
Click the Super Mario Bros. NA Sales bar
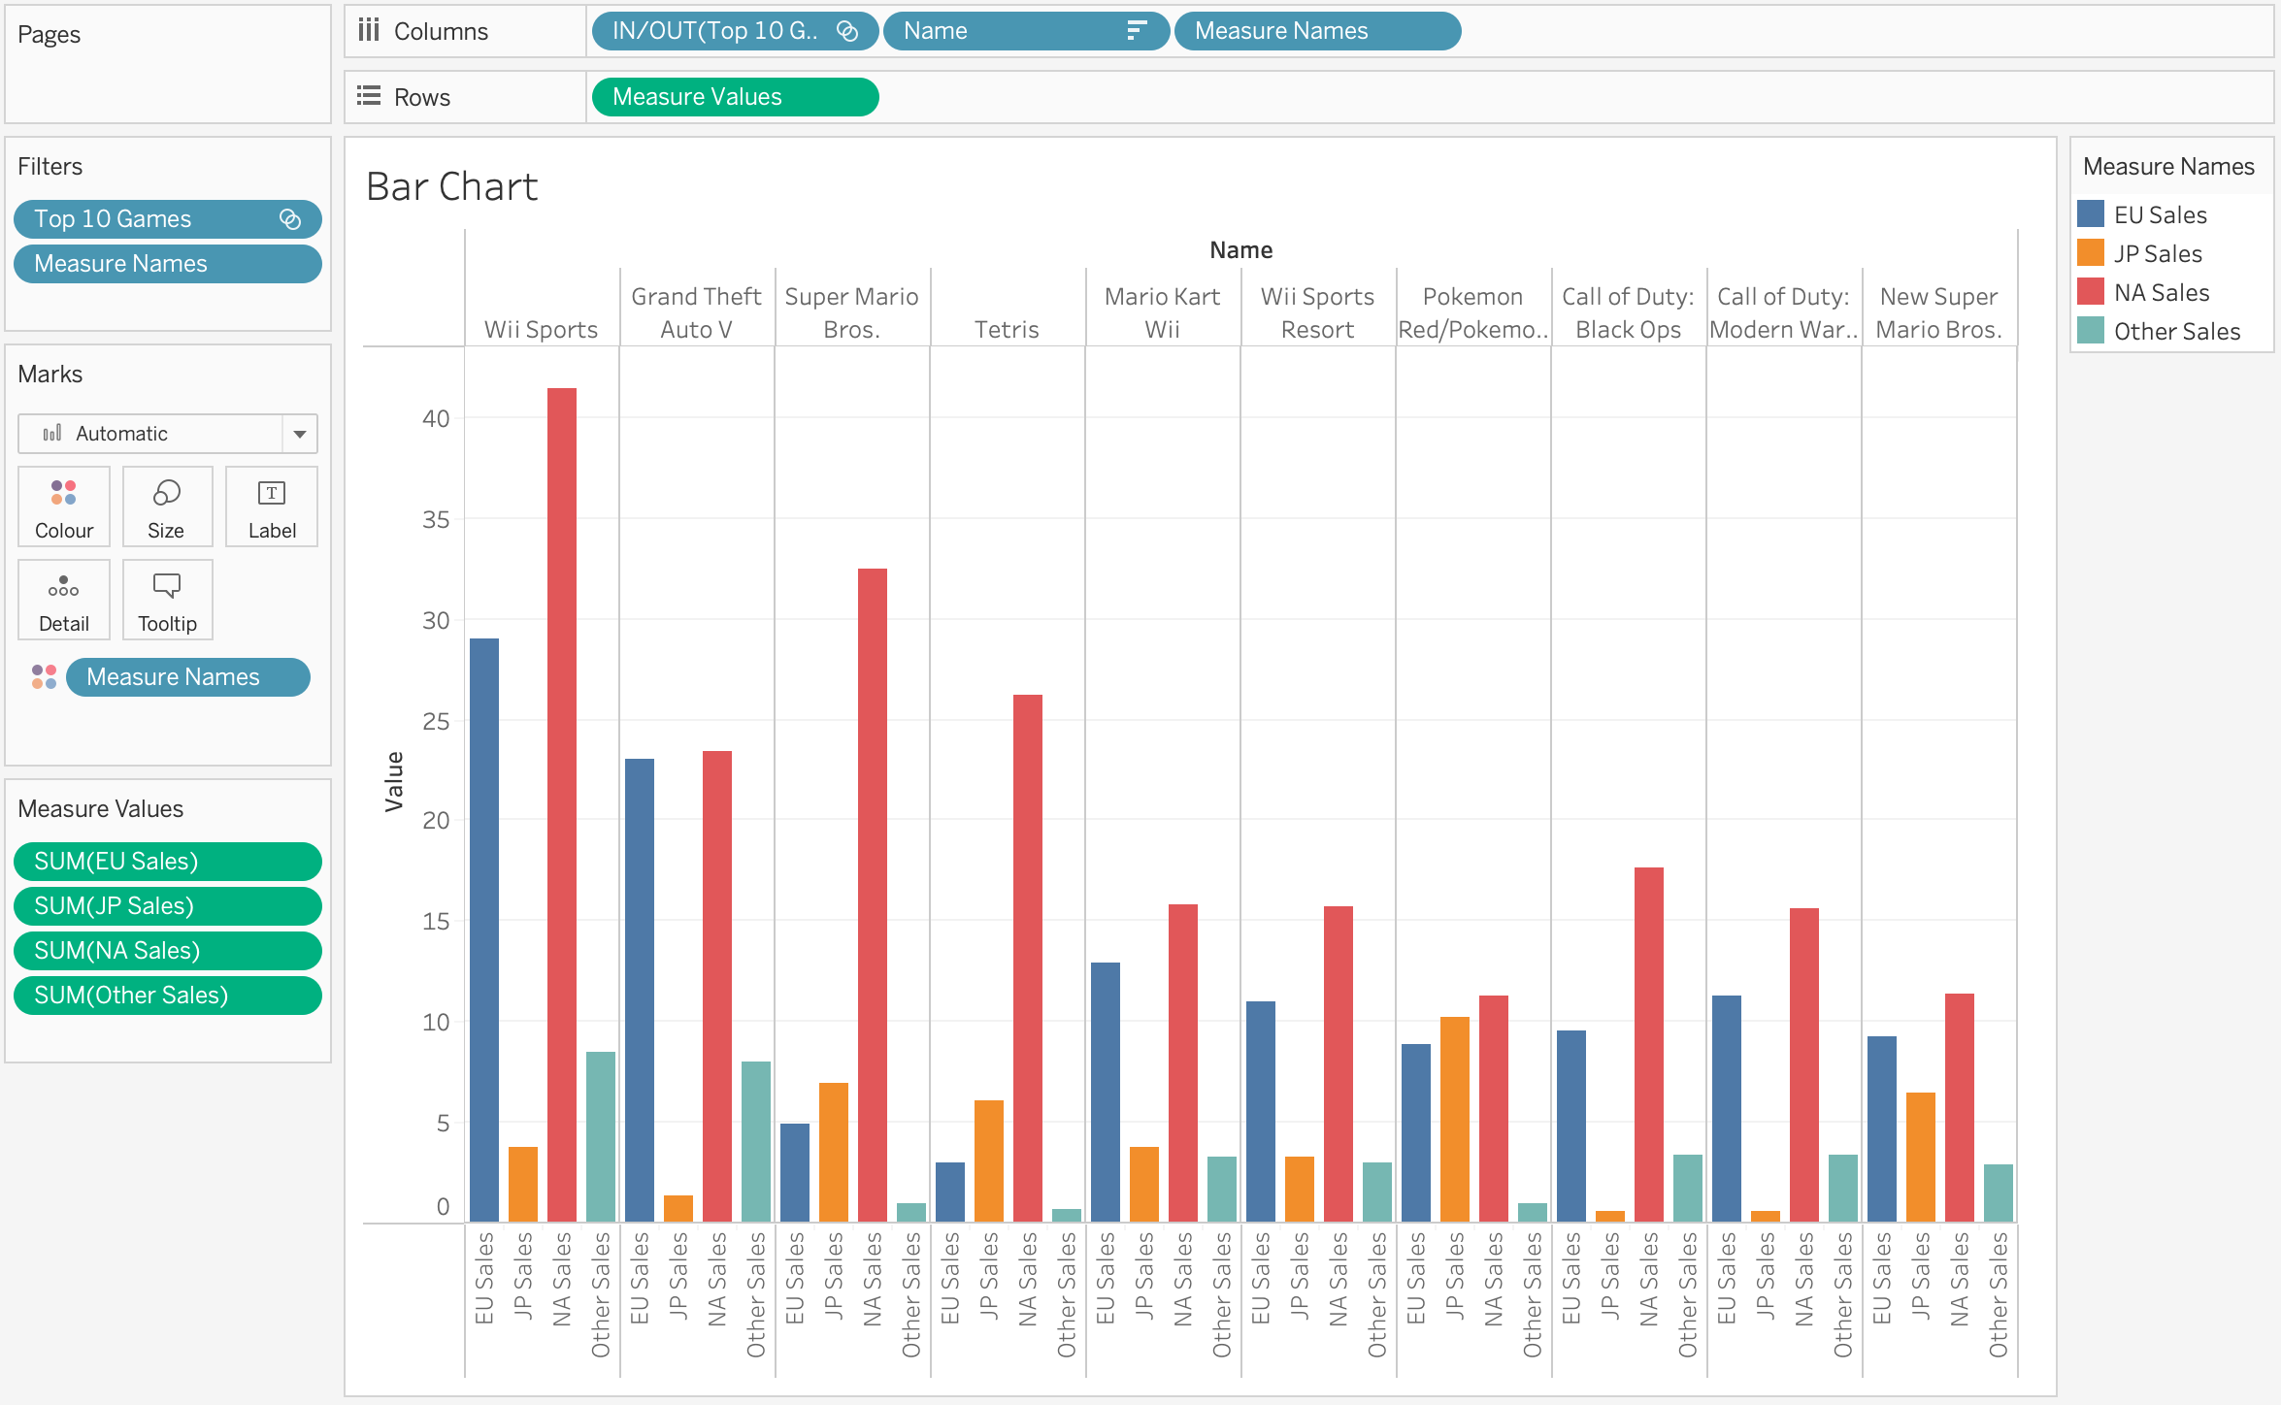pyautogui.click(x=873, y=895)
